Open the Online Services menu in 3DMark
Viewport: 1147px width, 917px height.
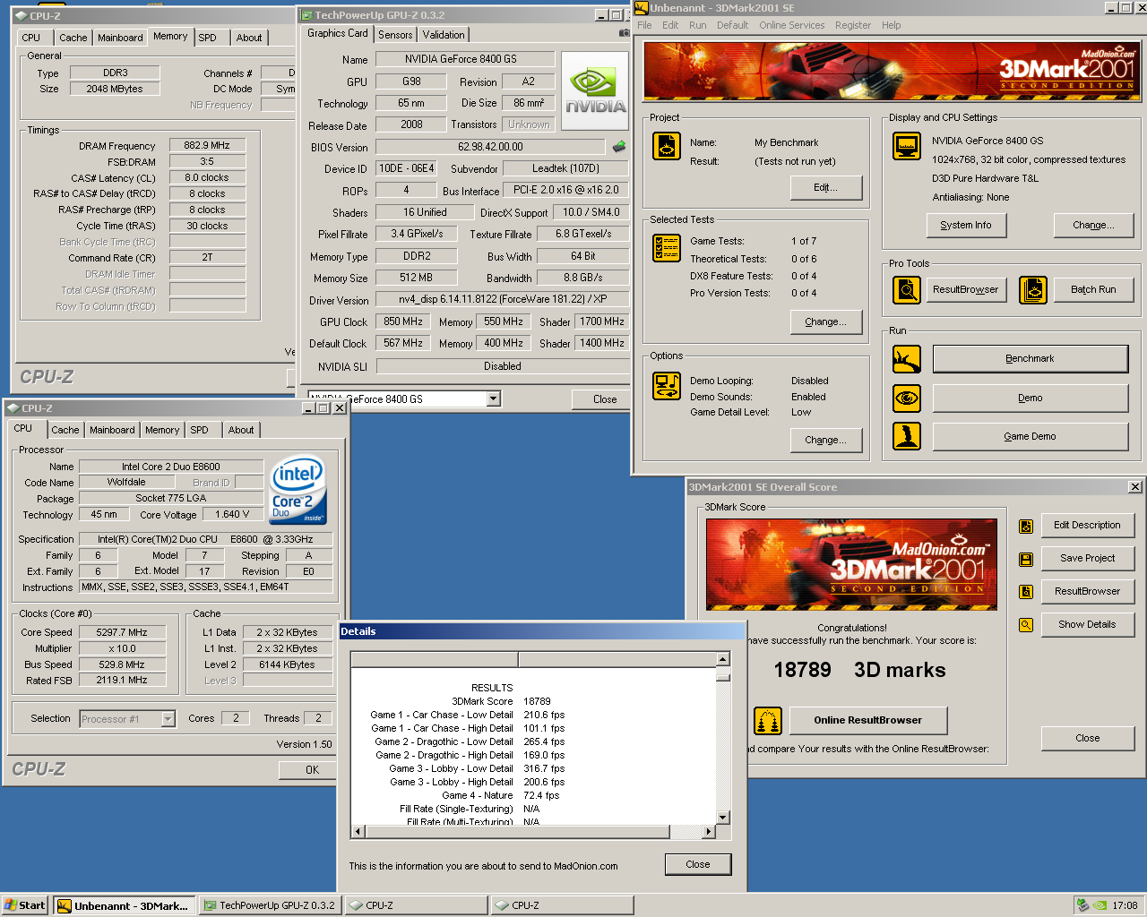coord(791,25)
